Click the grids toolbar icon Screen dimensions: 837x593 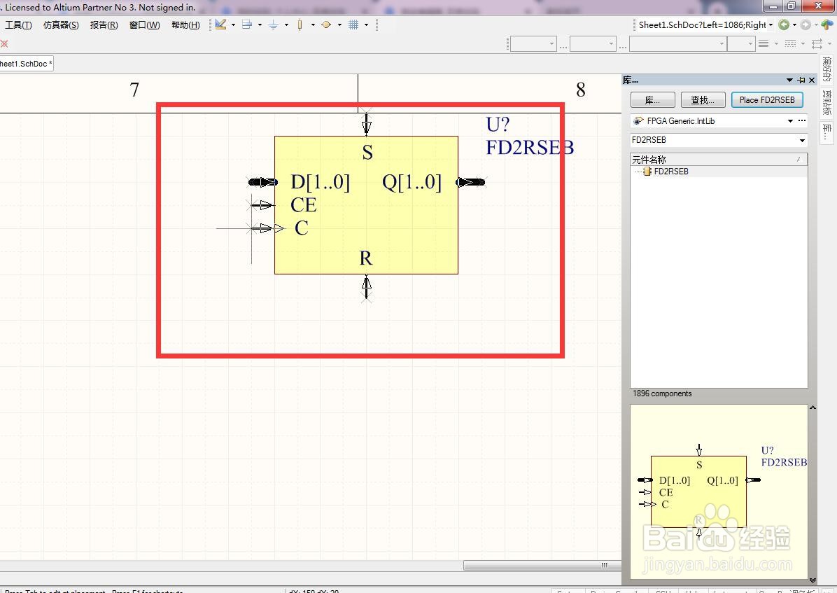point(353,25)
